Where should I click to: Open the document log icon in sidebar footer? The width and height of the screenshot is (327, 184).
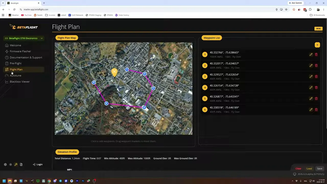coord(21,165)
